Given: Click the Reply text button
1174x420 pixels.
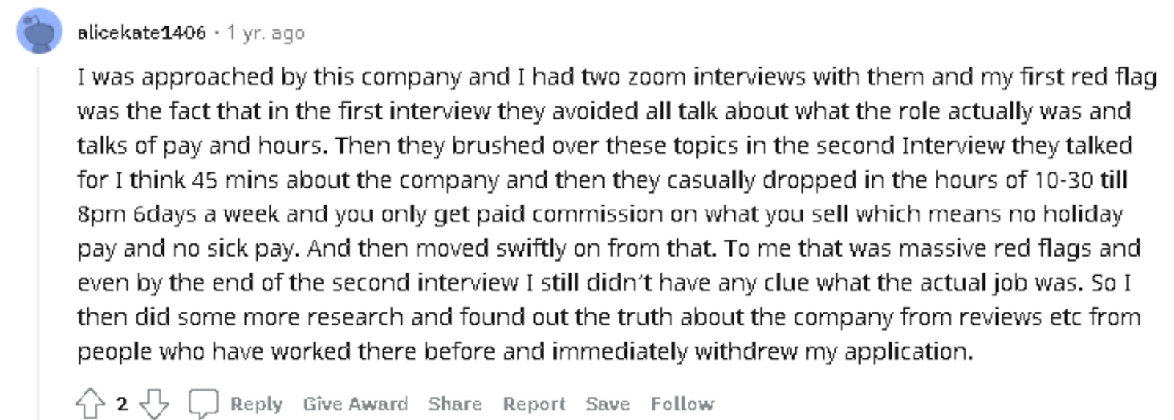Looking at the screenshot, I should [256, 404].
